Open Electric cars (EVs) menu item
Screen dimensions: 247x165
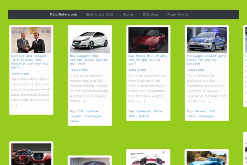click(x=100, y=14)
